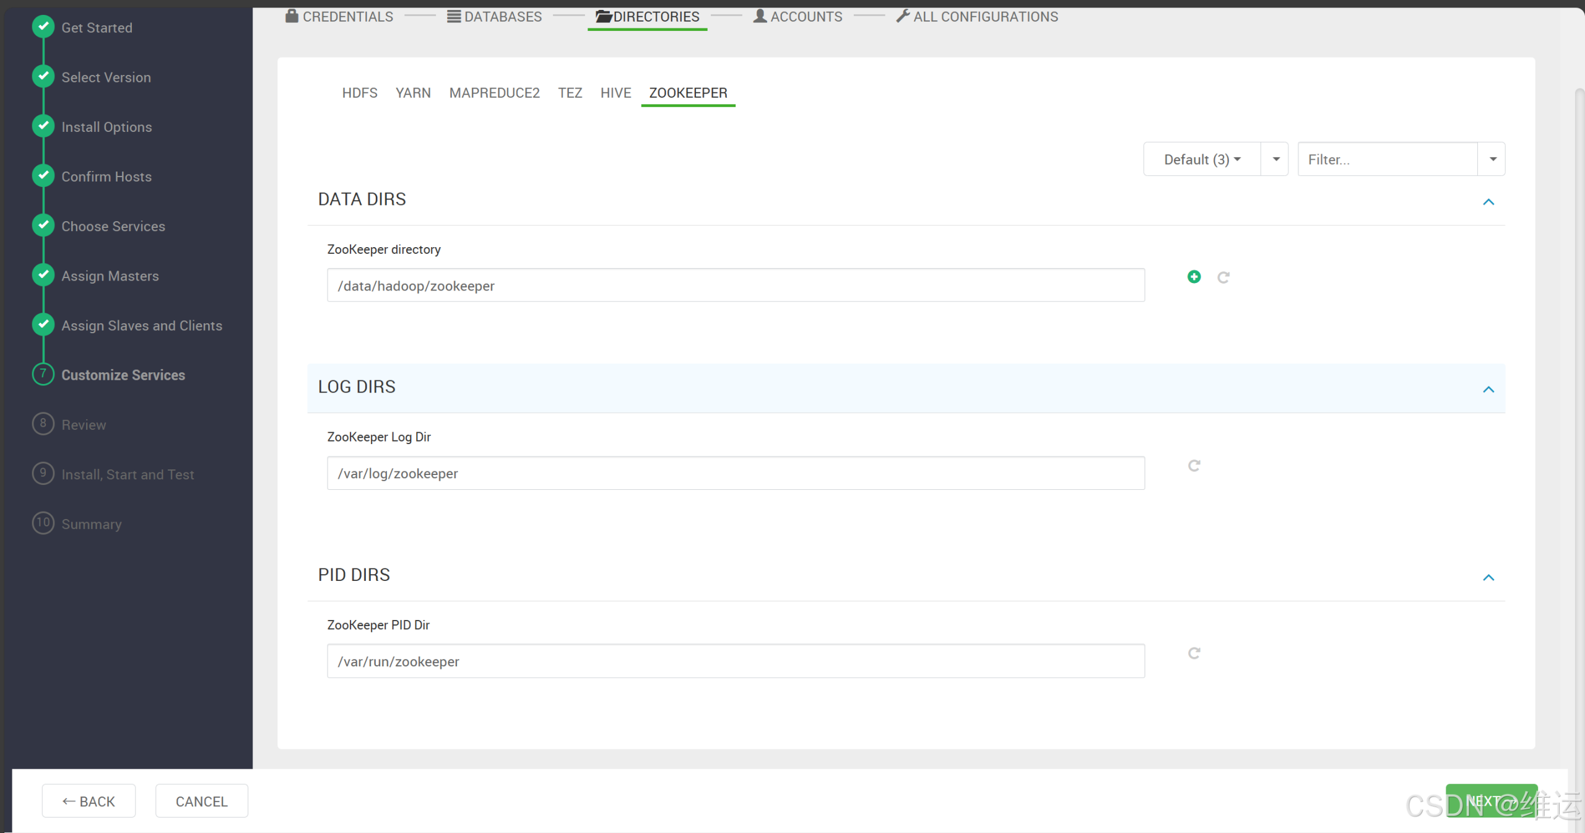Reset the ZooKeeper Log Dir using its undo icon
Screen dimensions: 1585x833
pyautogui.click(x=1194, y=465)
